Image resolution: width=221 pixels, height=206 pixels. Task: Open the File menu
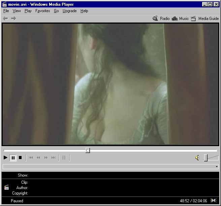point(6,11)
